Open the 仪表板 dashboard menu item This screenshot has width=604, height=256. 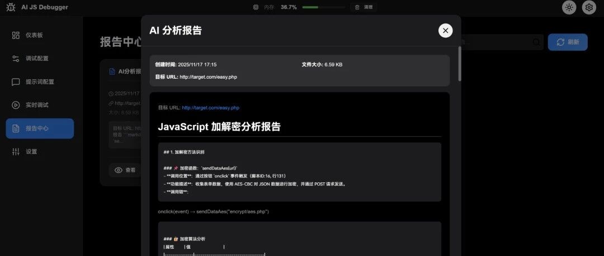coord(40,35)
